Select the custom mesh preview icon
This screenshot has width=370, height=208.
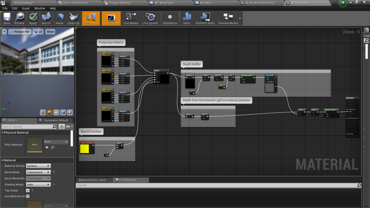pos(70,113)
